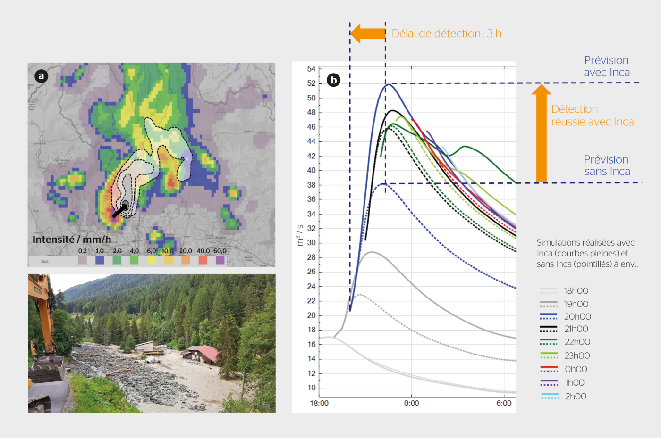Viewport: 661px width, 438px height.
Task: Toggle the 22h00 dark green curve entry
Action: pos(549,341)
